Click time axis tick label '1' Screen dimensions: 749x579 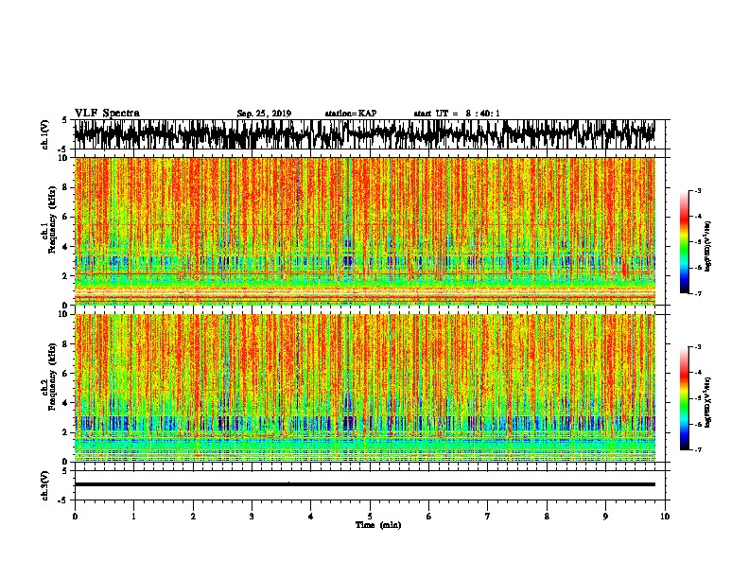pyautogui.click(x=133, y=517)
